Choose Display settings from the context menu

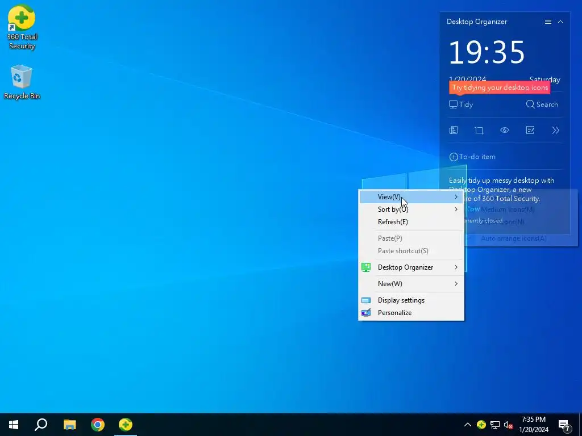tap(411, 300)
